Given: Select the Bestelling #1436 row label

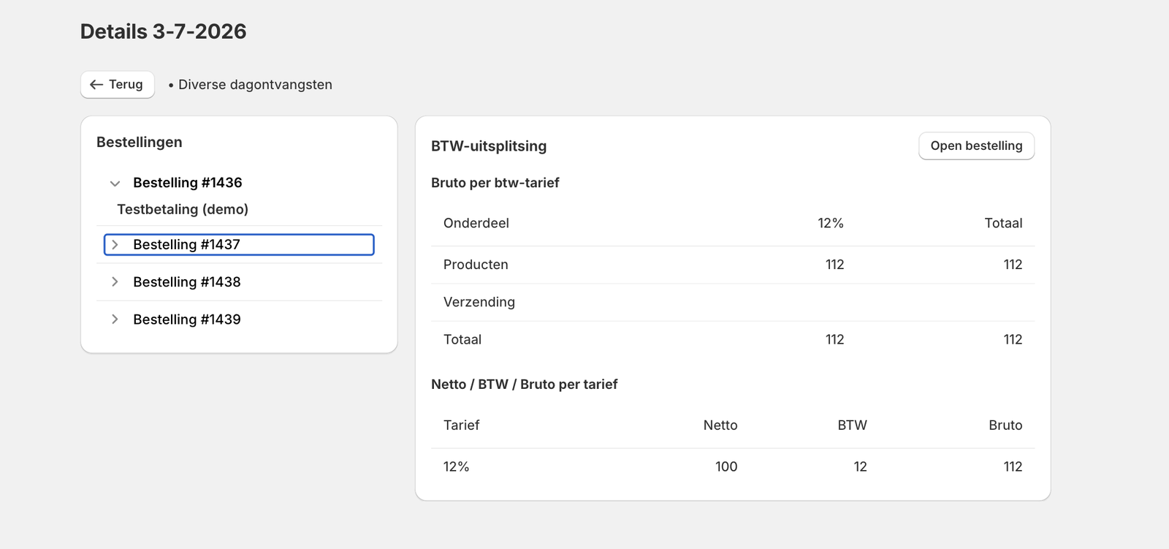Looking at the screenshot, I should [187, 183].
